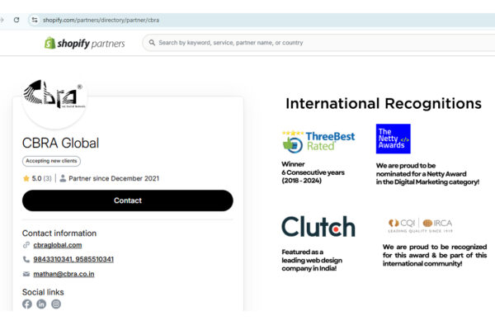This screenshot has height=330, width=495.
Task: Select Featured as leading web design text
Action: pyautogui.click(x=312, y=260)
